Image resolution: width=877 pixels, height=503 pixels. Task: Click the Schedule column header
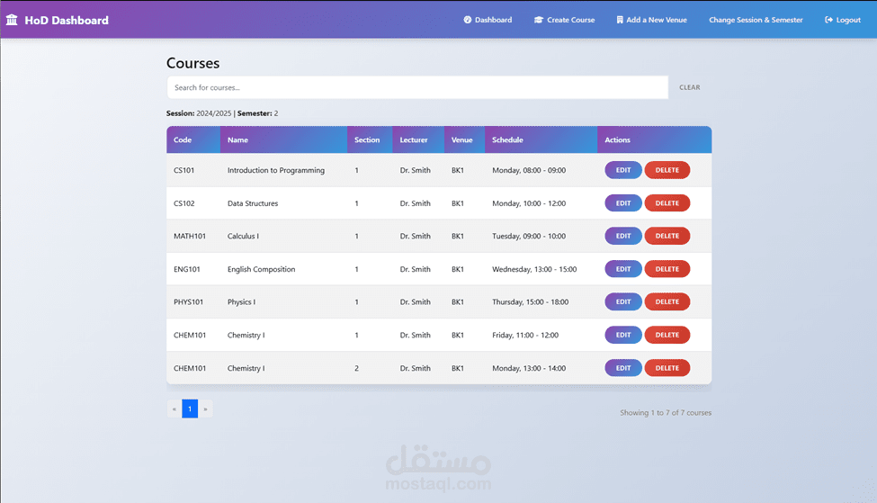click(541, 139)
